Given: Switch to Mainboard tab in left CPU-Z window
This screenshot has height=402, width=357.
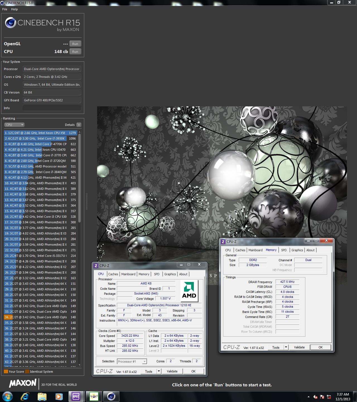Looking at the screenshot, I should point(128,274).
